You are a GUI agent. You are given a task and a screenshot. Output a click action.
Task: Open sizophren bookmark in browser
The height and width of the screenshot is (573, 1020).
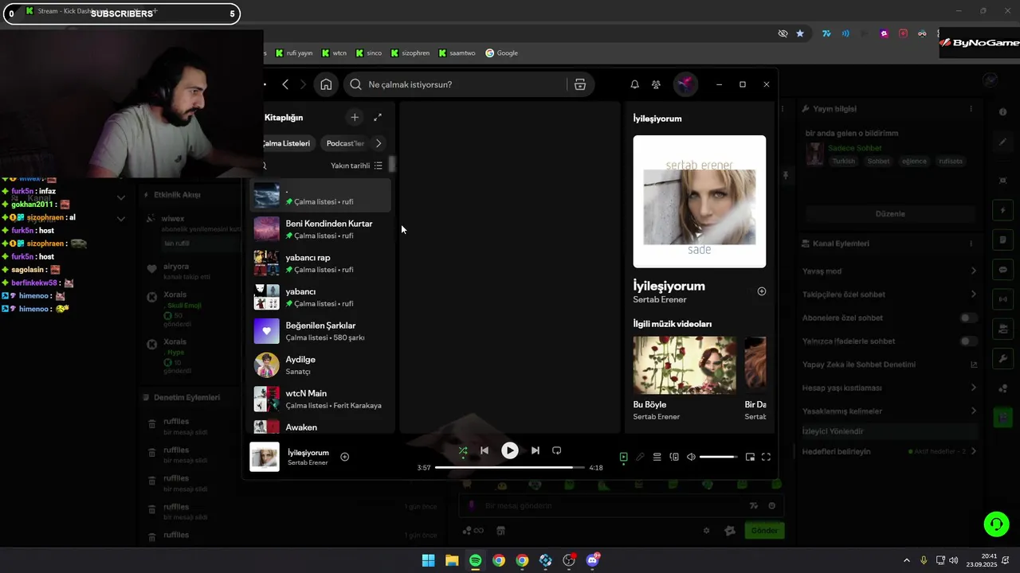pos(410,53)
